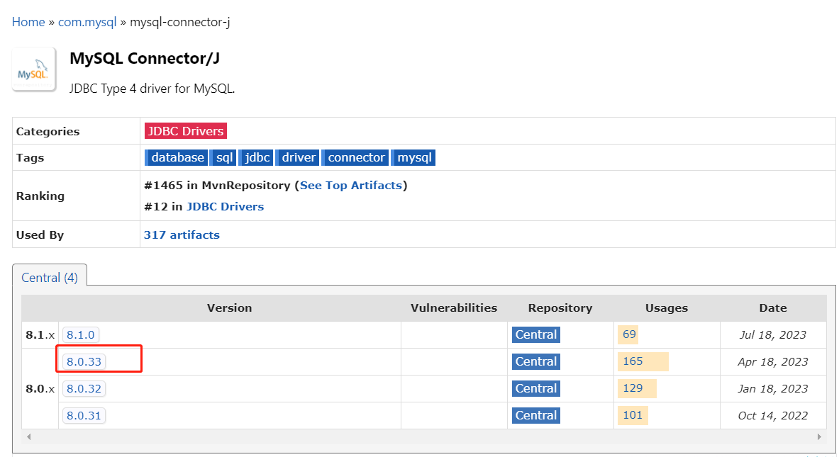The image size is (839, 457).
Task: Click the mysql tag
Action: 413,158
